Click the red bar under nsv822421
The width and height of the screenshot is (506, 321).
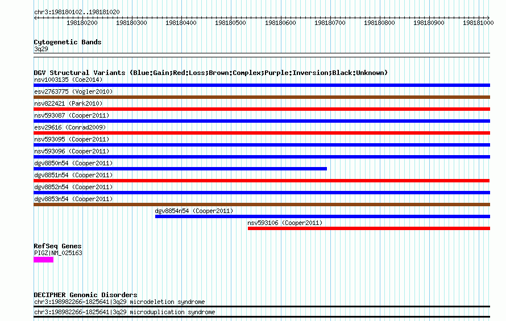click(262, 109)
